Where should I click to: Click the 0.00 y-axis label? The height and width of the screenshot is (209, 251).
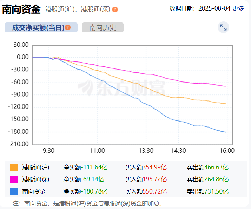tap(23, 57)
